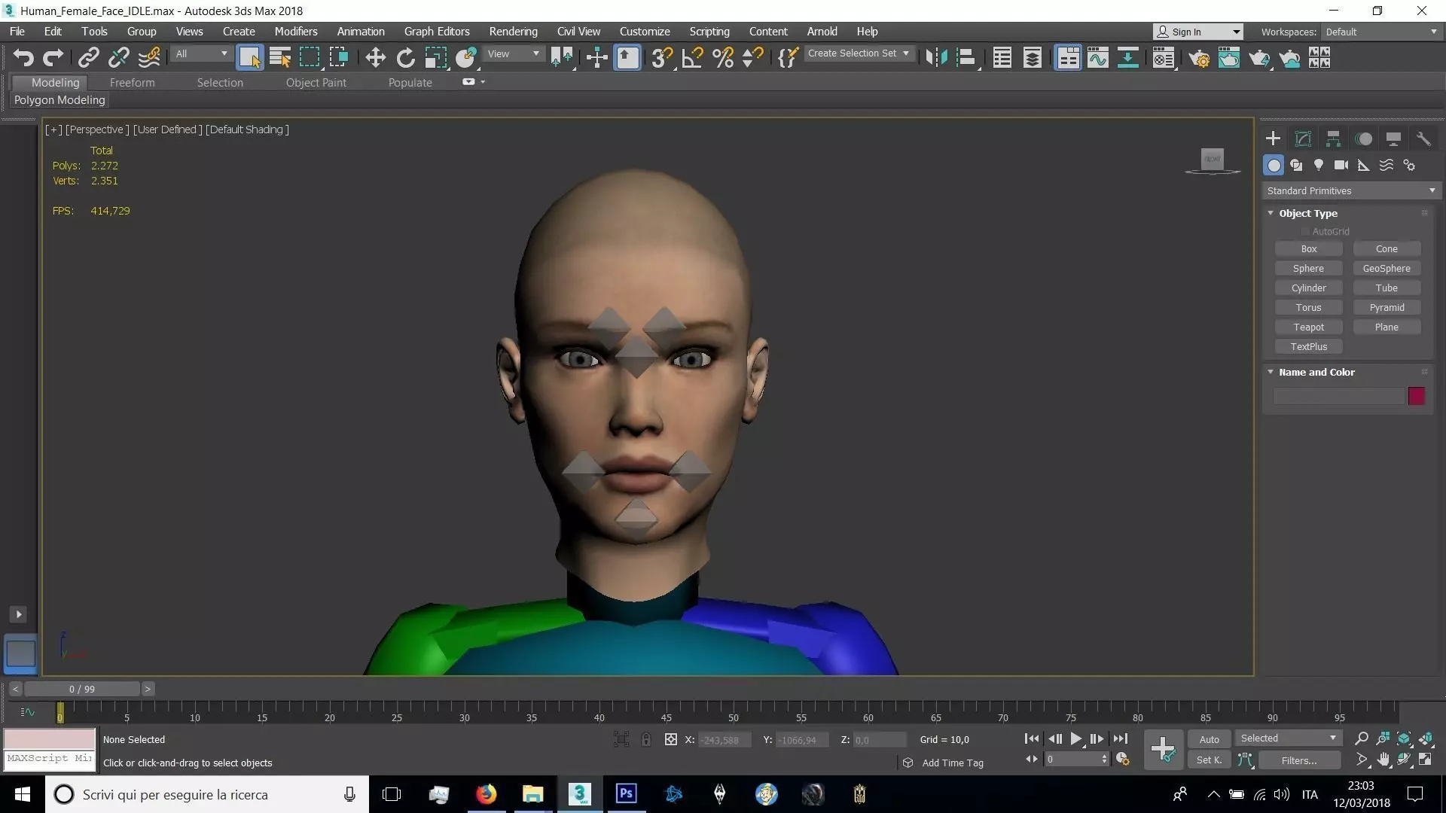1446x813 pixels.
Task: Open the Curve Editor icon
Action: (x=1098, y=58)
